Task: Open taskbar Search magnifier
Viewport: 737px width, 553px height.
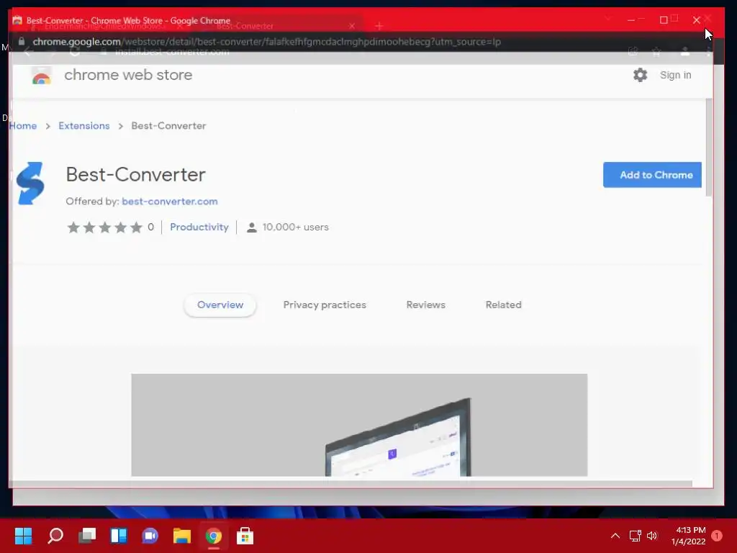Action: point(55,536)
